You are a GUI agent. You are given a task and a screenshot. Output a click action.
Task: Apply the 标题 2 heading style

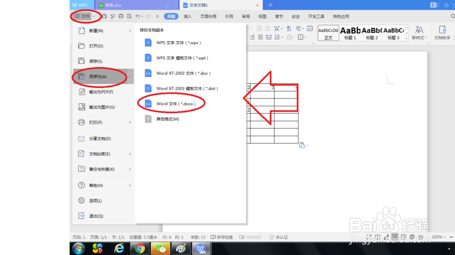tap(372, 33)
